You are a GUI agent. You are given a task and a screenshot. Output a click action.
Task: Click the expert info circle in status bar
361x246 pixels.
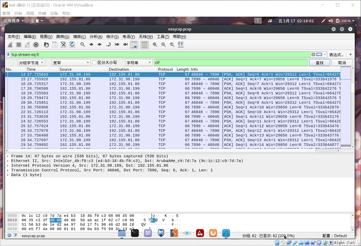click(x=9, y=235)
